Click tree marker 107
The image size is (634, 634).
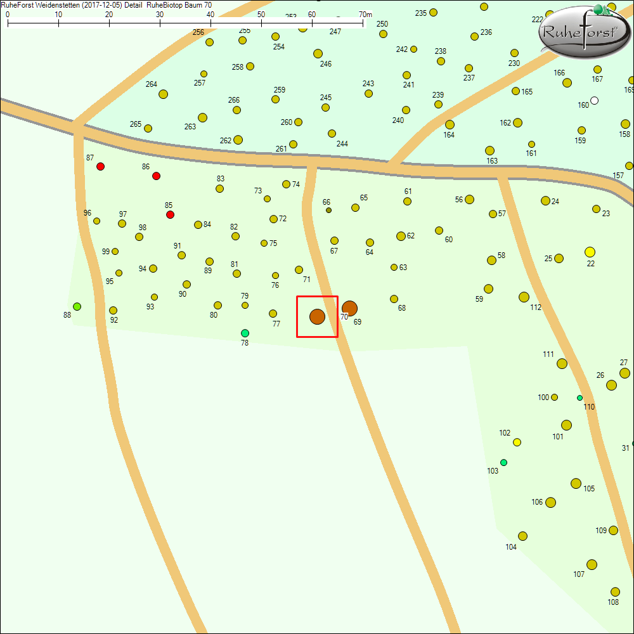click(x=592, y=564)
